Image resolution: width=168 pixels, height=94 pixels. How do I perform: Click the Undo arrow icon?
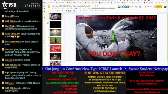[52, 11]
